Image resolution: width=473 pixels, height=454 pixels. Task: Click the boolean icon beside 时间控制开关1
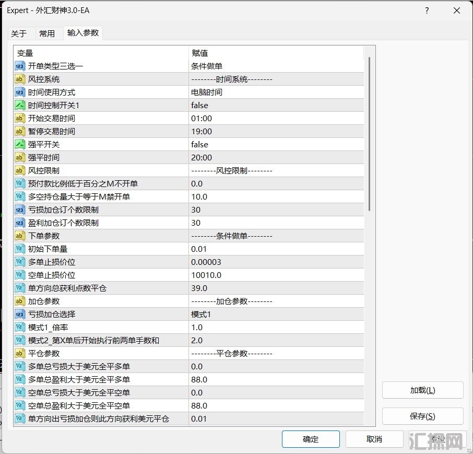[20, 106]
